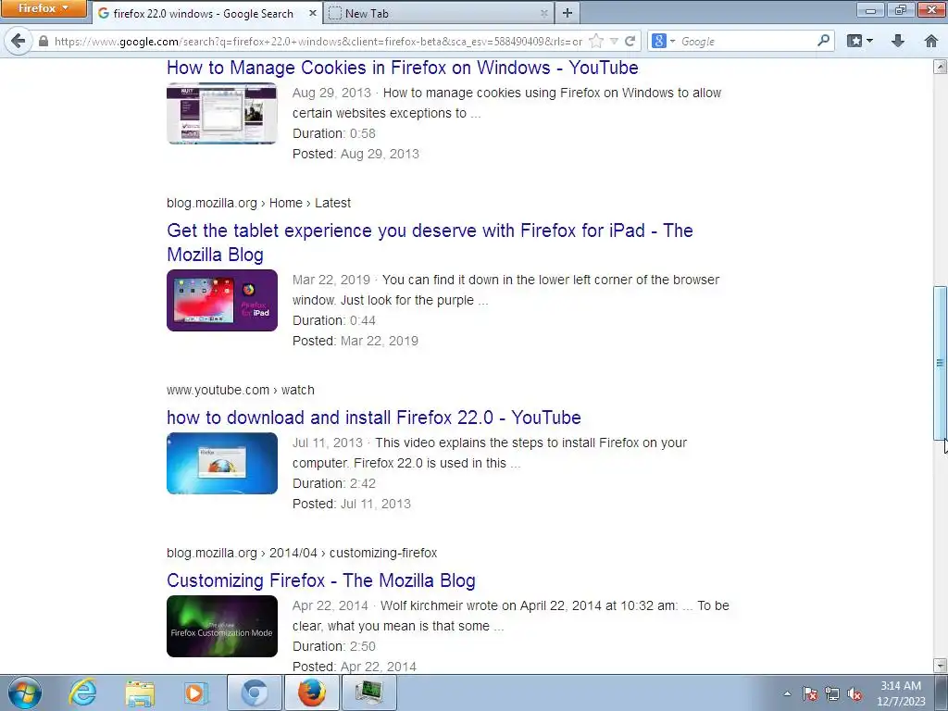Viewport: 948px width, 711px height.
Task: Click the muted volume tray icon
Action: (x=854, y=693)
